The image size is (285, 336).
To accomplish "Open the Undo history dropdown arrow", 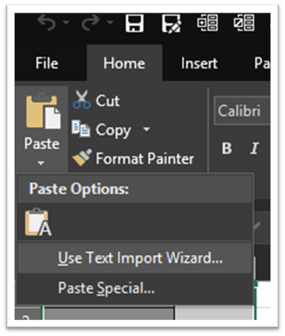I will (66, 22).
